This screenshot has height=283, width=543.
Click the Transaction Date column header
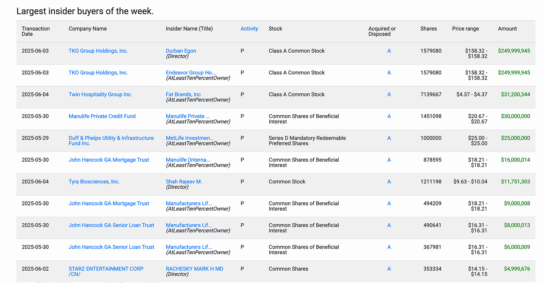click(x=35, y=31)
